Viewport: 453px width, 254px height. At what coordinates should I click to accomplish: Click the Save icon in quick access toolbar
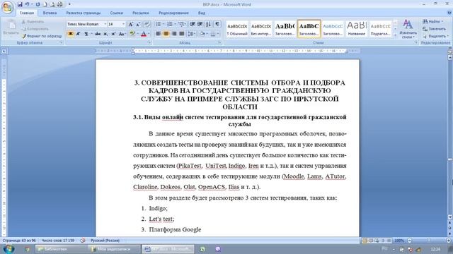(20, 4)
